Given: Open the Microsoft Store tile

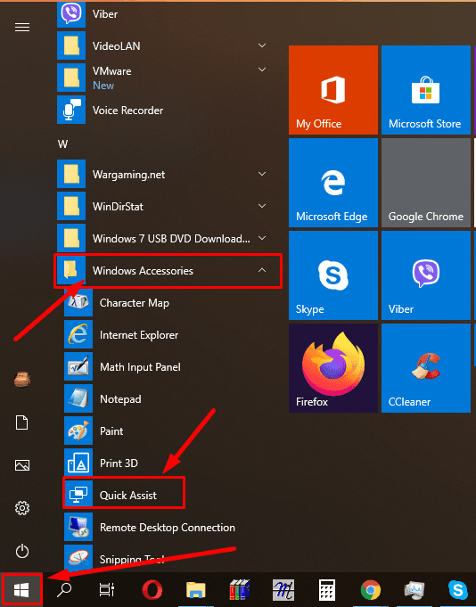Looking at the screenshot, I should click(x=426, y=90).
